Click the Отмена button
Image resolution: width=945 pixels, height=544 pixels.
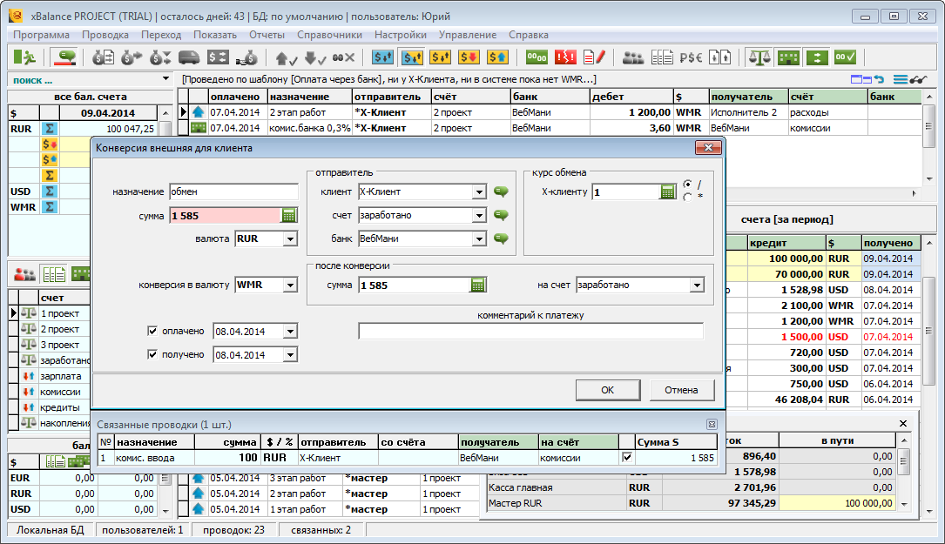point(682,390)
